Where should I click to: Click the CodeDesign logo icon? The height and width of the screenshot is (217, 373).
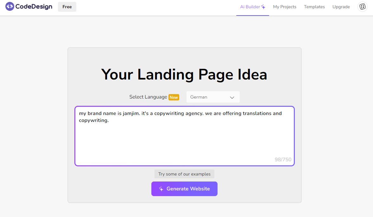(10, 6)
